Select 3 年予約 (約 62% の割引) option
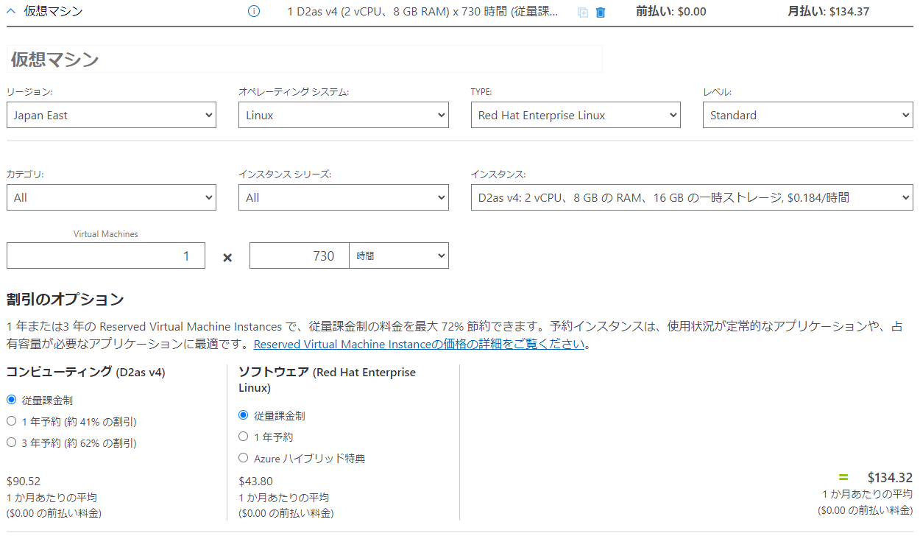This screenshot has height=536, width=920. pyautogui.click(x=11, y=442)
